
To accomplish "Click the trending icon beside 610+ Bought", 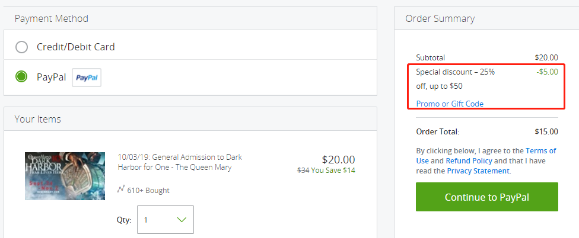I will (120, 189).
